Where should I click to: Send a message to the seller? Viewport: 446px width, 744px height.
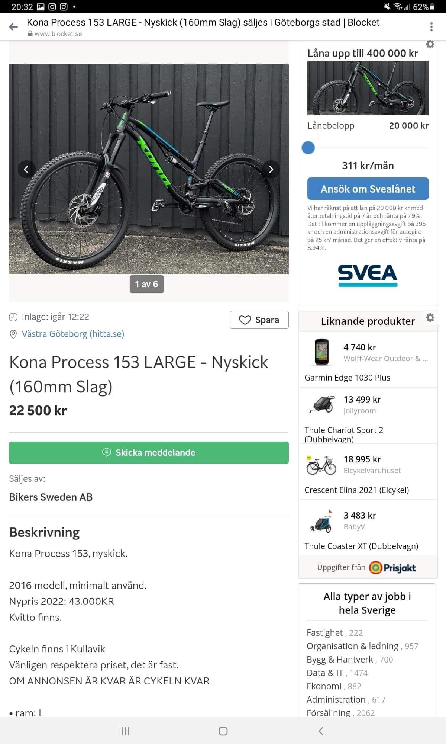pyautogui.click(x=149, y=452)
